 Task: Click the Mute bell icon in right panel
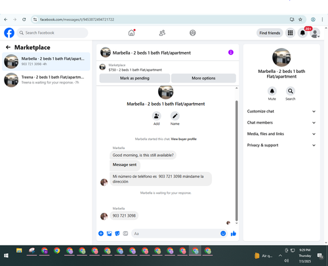pos(272,91)
